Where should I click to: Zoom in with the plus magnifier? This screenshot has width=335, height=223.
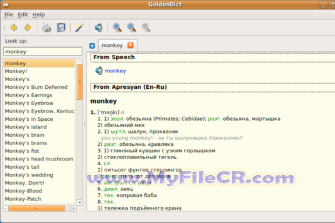pos(117,27)
